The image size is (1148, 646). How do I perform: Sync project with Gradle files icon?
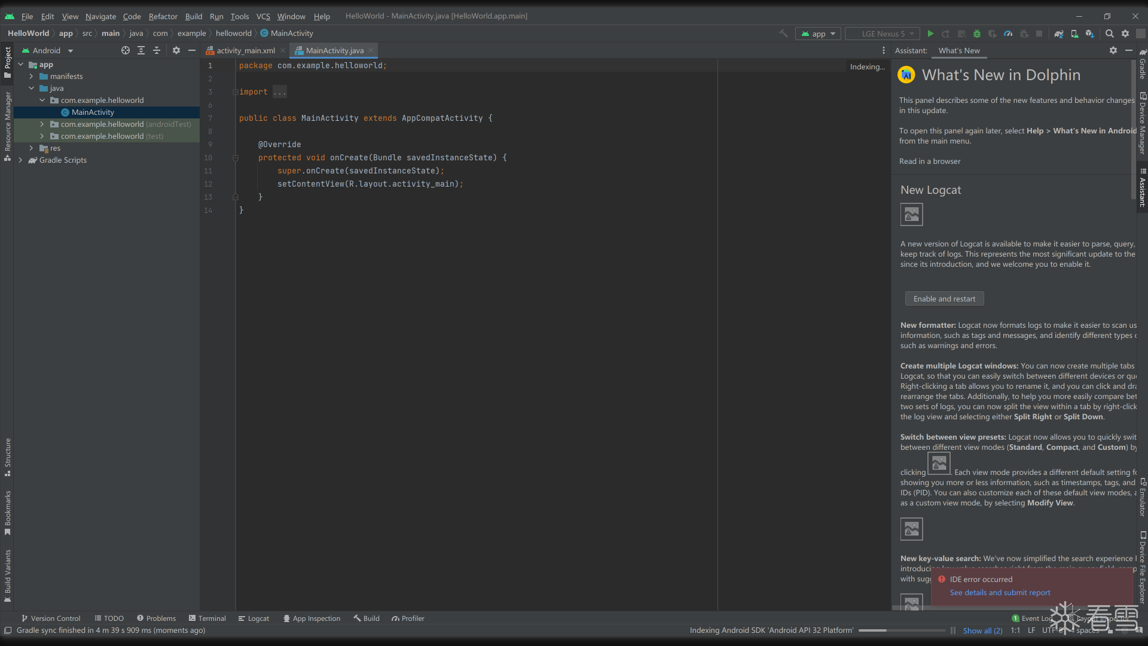pos(1058,34)
